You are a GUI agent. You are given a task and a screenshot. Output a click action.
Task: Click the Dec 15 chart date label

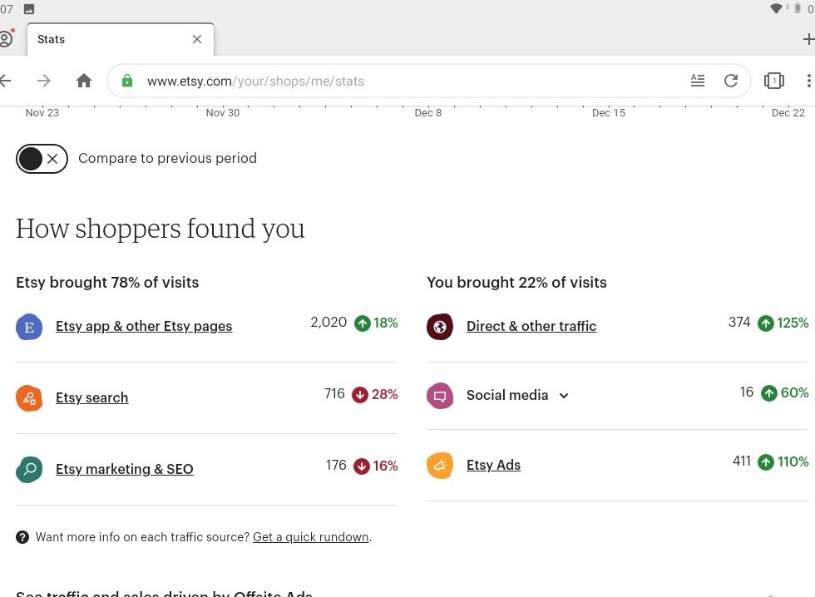click(x=608, y=113)
